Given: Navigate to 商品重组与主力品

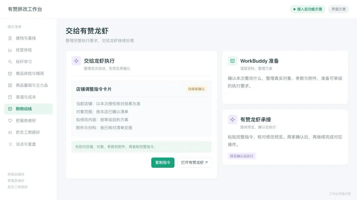Looking at the screenshot, I should pyautogui.click(x=28, y=86).
